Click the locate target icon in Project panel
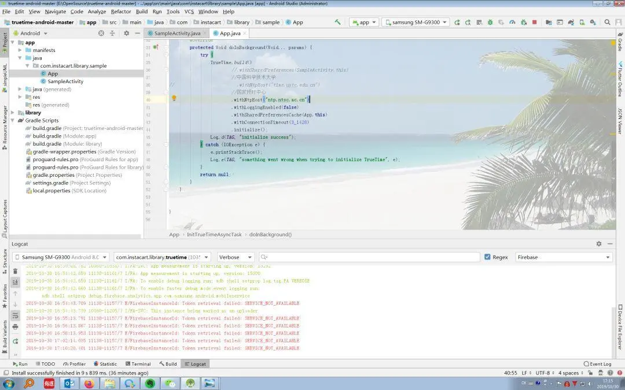 [x=101, y=33]
